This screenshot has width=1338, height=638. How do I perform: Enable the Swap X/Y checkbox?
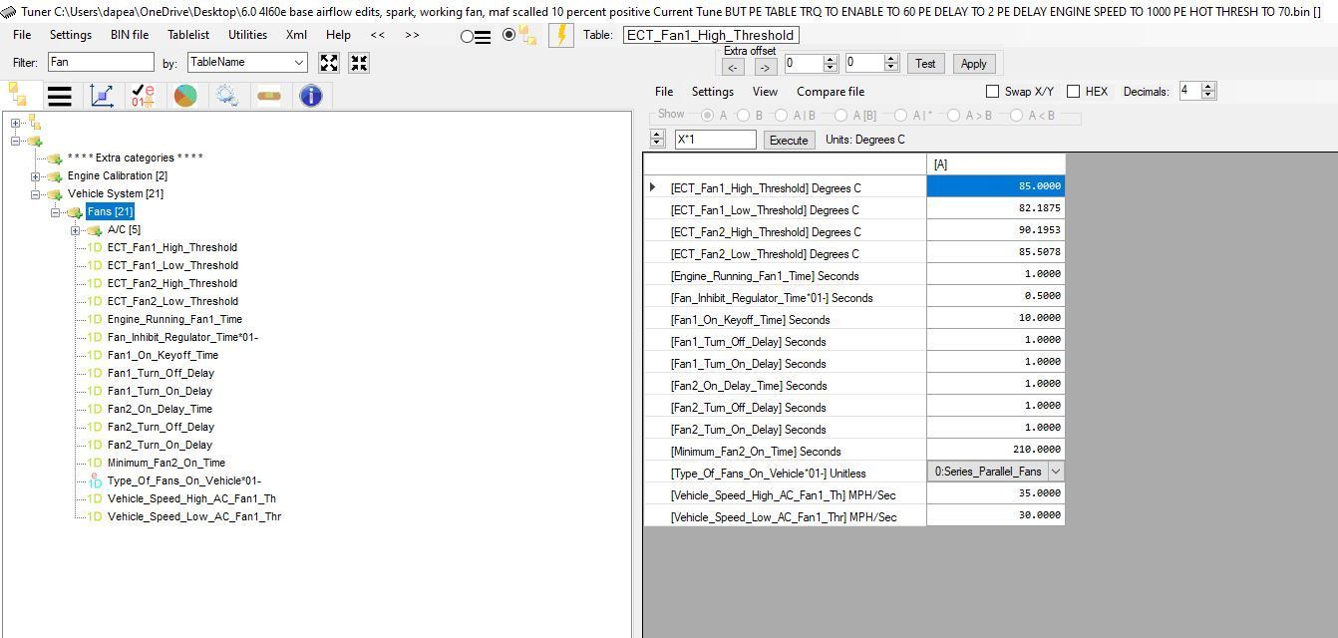[992, 92]
